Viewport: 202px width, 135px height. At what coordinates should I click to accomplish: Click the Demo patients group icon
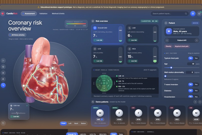point(93,102)
